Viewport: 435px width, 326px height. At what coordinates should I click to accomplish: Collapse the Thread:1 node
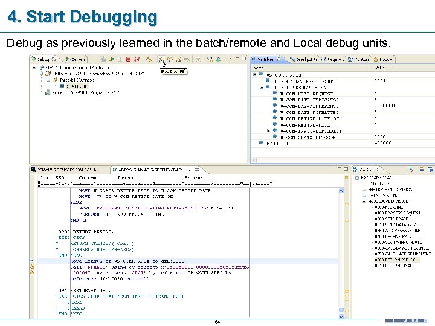click(x=48, y=80)
